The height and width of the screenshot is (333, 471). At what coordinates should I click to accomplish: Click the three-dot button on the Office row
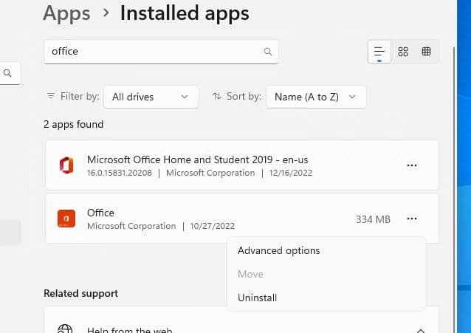pos(412,219)
